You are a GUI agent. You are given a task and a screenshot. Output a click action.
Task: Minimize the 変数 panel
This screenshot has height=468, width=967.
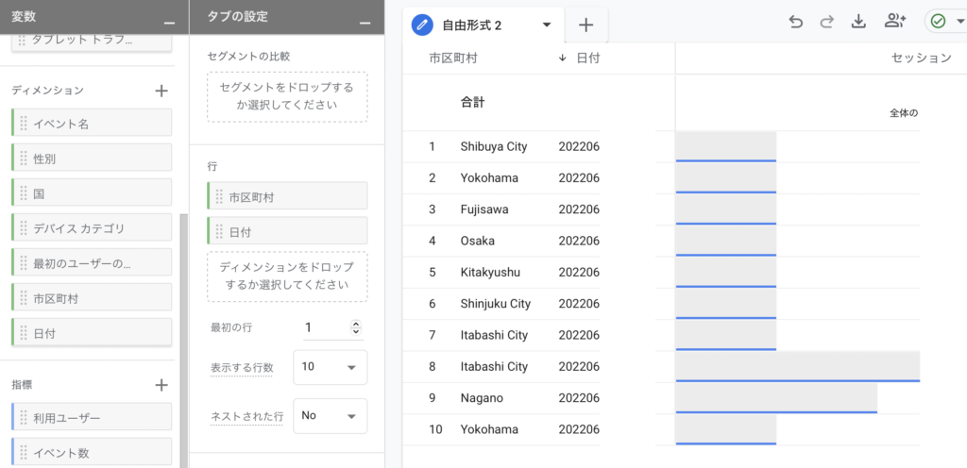(168, 19)
